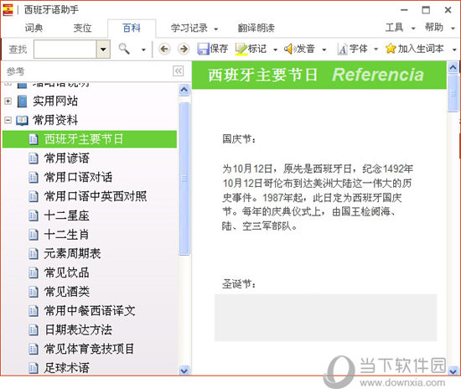Viewport: 461px width, 389px height.
Task: Open 十二生肖 entry
Action: [x=66, y=235]
